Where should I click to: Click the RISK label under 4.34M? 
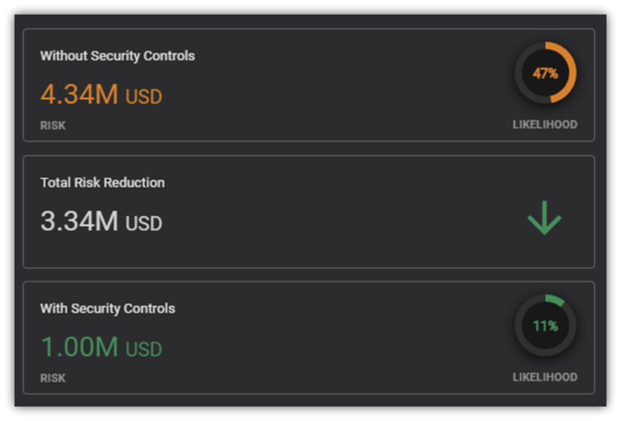pyautogui.click(x=53, y=125)
